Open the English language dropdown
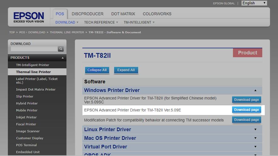Screen dimensions: 278x156 (x=254, y=3)
